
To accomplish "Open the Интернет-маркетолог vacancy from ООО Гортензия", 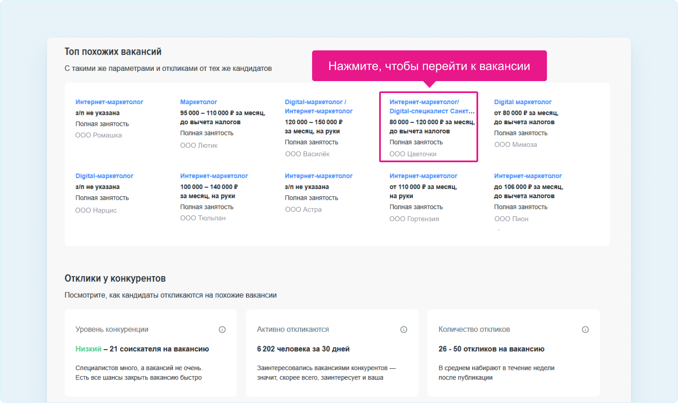I will tap(423, 176).
